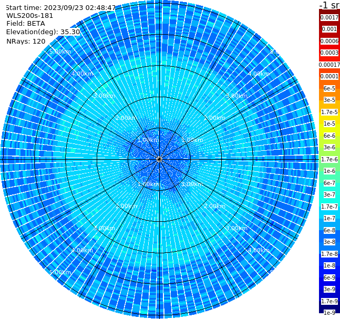Click the 1.7e-7 colorbar label
The width and height of the screenshot is (340, 319).
[329, 207]
